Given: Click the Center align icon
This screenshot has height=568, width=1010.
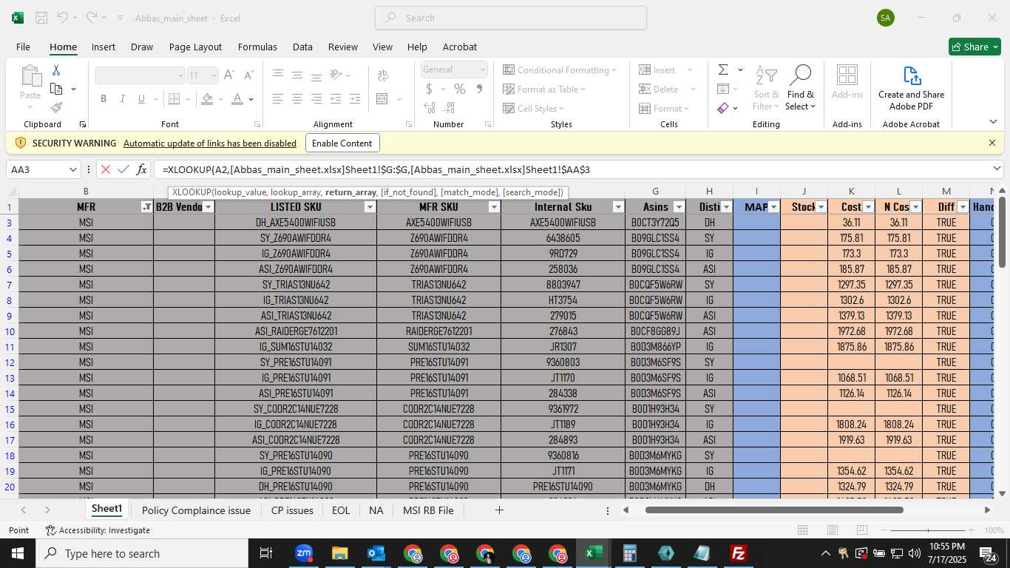Looking at the screenshot, I should 297,99.
